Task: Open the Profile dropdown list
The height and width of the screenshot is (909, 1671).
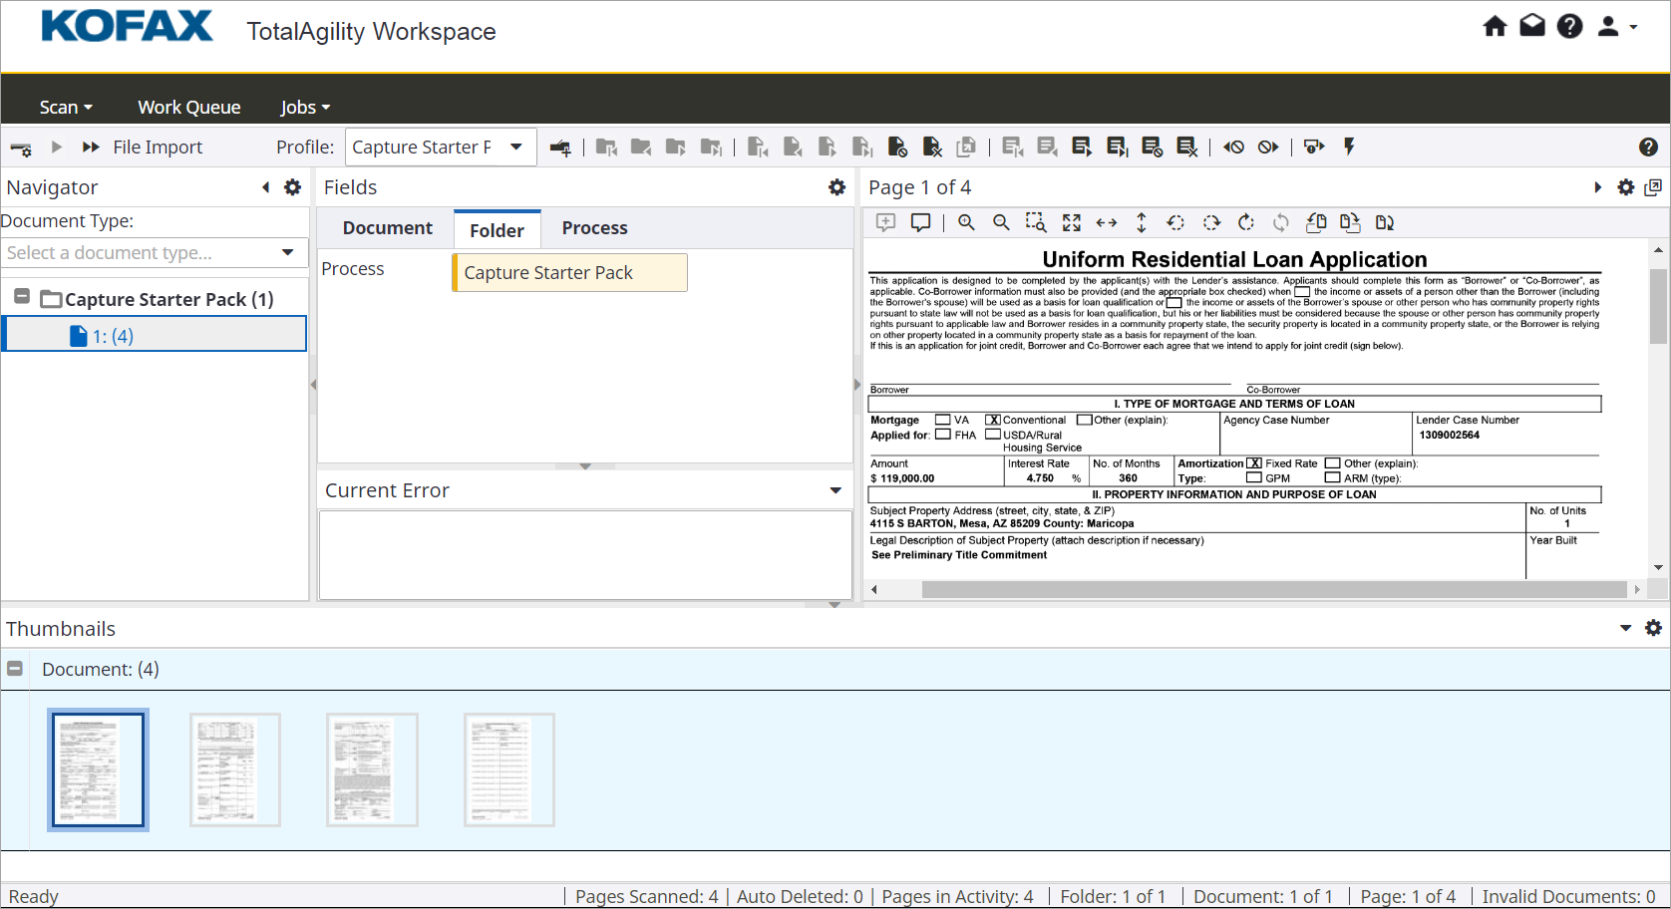Action: [x=516, y=147]
